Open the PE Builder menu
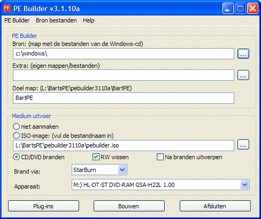The height and width of the screenshot is (219, 261). (x=17, y=20)
